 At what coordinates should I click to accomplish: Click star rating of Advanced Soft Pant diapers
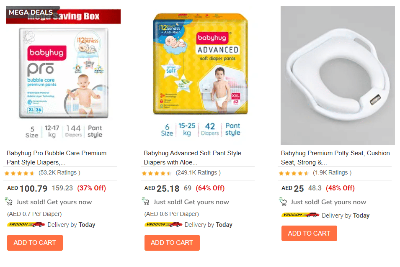point(157,173)
